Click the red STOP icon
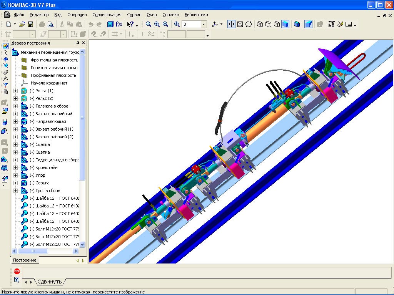This screenshot has width=394, height=295. [x=17, y=271]
